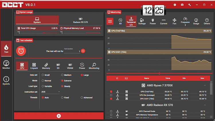This screenshot has width=215, height=121.
Task: Select the System usage tab
Action: pos(37,20)
